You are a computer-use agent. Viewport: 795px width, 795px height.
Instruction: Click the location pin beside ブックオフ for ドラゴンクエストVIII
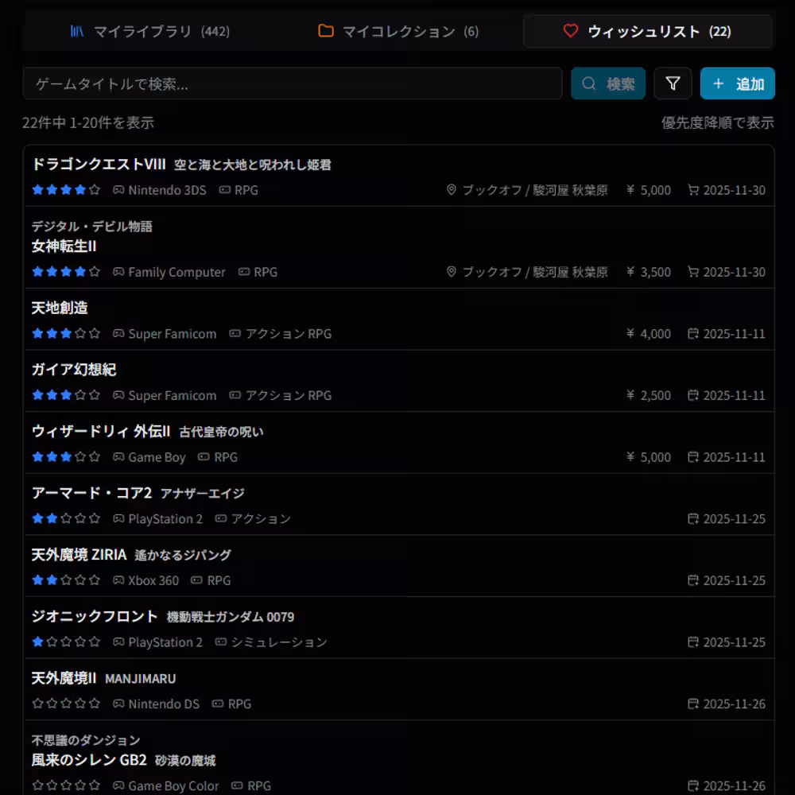(451, 190)
